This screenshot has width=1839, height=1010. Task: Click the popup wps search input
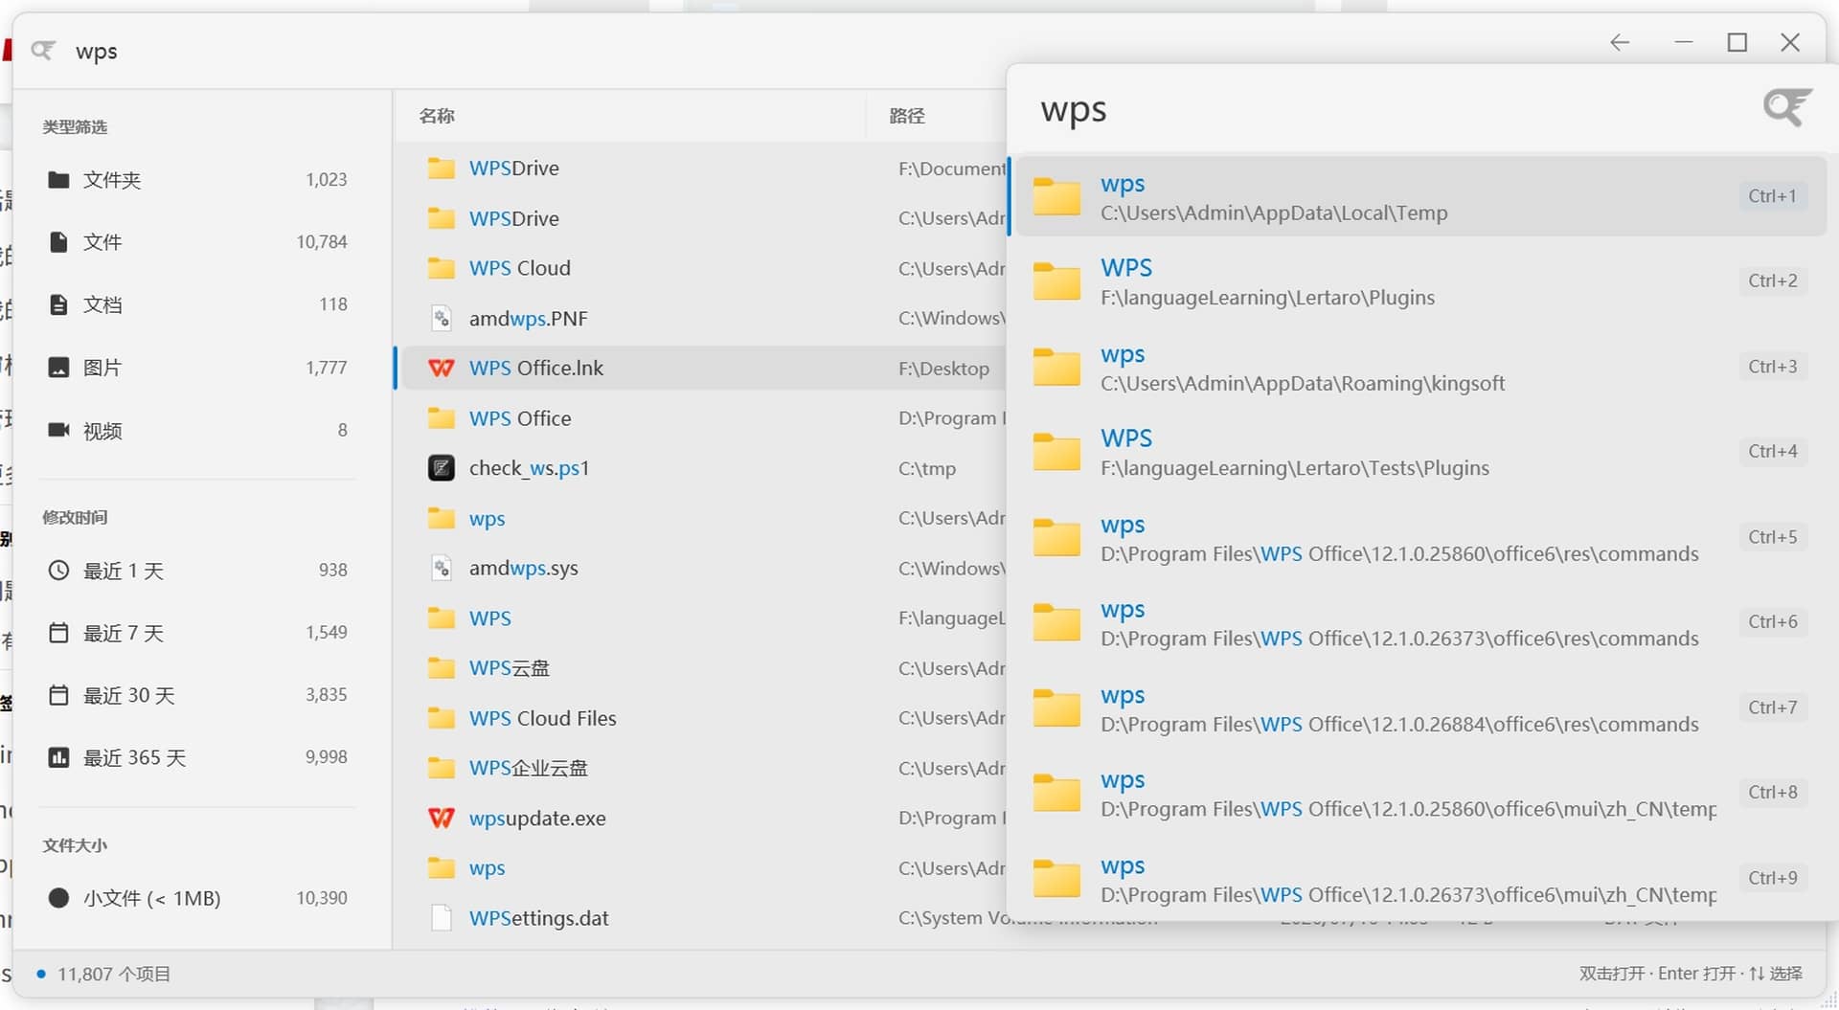pyautogui.click(x=1394, y=110)
